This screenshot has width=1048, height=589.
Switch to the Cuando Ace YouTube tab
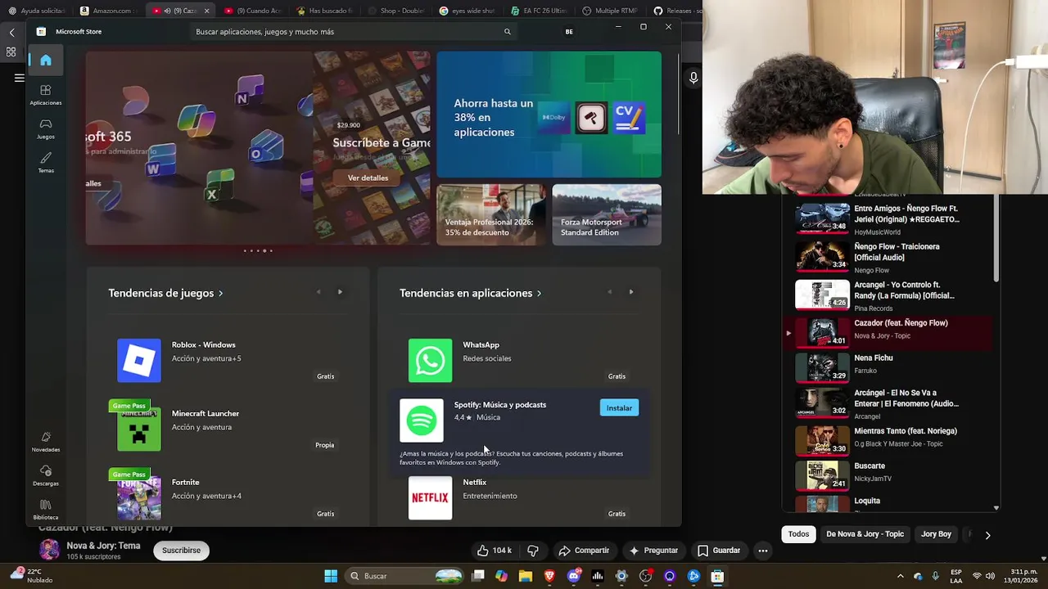pyautogui.click(x=251, y=11)
